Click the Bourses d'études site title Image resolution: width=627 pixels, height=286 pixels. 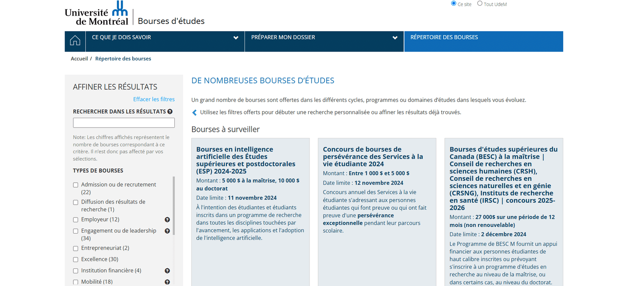[x=171, y=21]
